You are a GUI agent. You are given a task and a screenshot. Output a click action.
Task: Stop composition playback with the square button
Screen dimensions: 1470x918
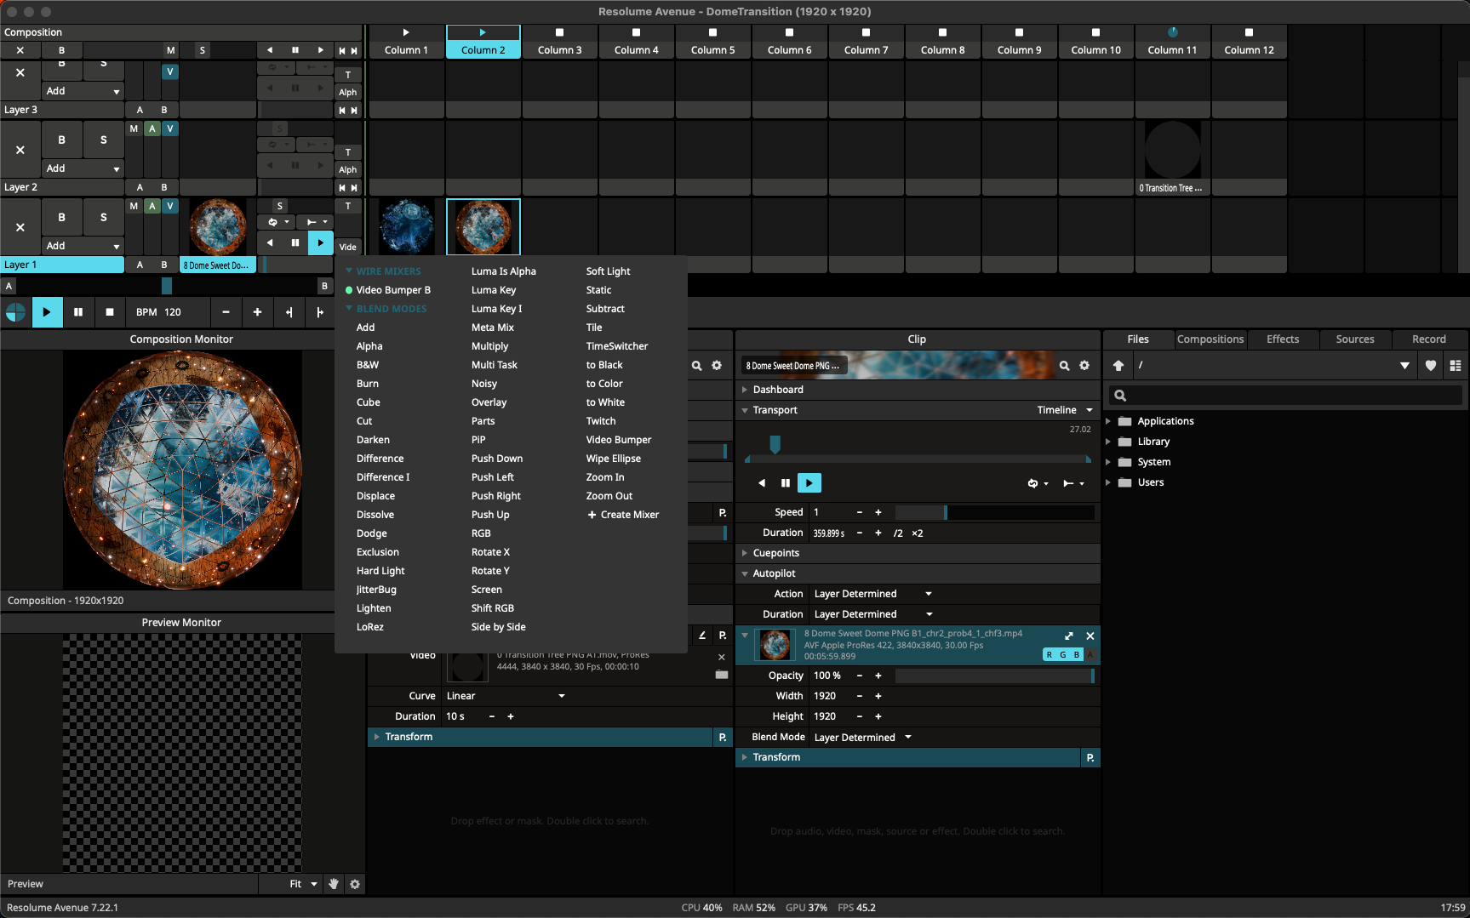coord(109,312)
